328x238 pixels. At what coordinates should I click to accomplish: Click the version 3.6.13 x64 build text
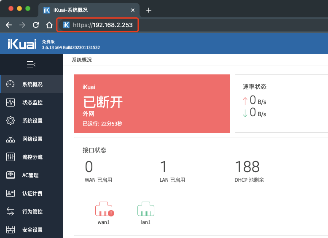coord(71,47)
